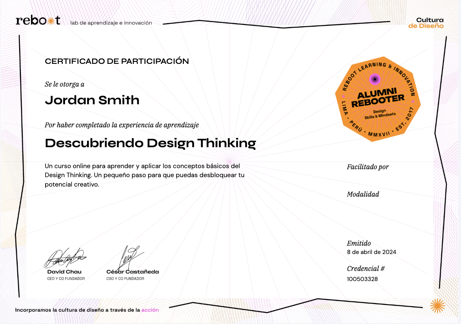Viewport: 461px width, 324px height.
Task: Click the text 'Se le otorga a'
Action: pos(65,84)
